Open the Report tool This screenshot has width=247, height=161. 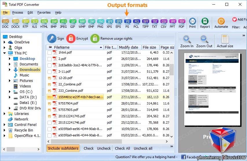coord(205,23)
